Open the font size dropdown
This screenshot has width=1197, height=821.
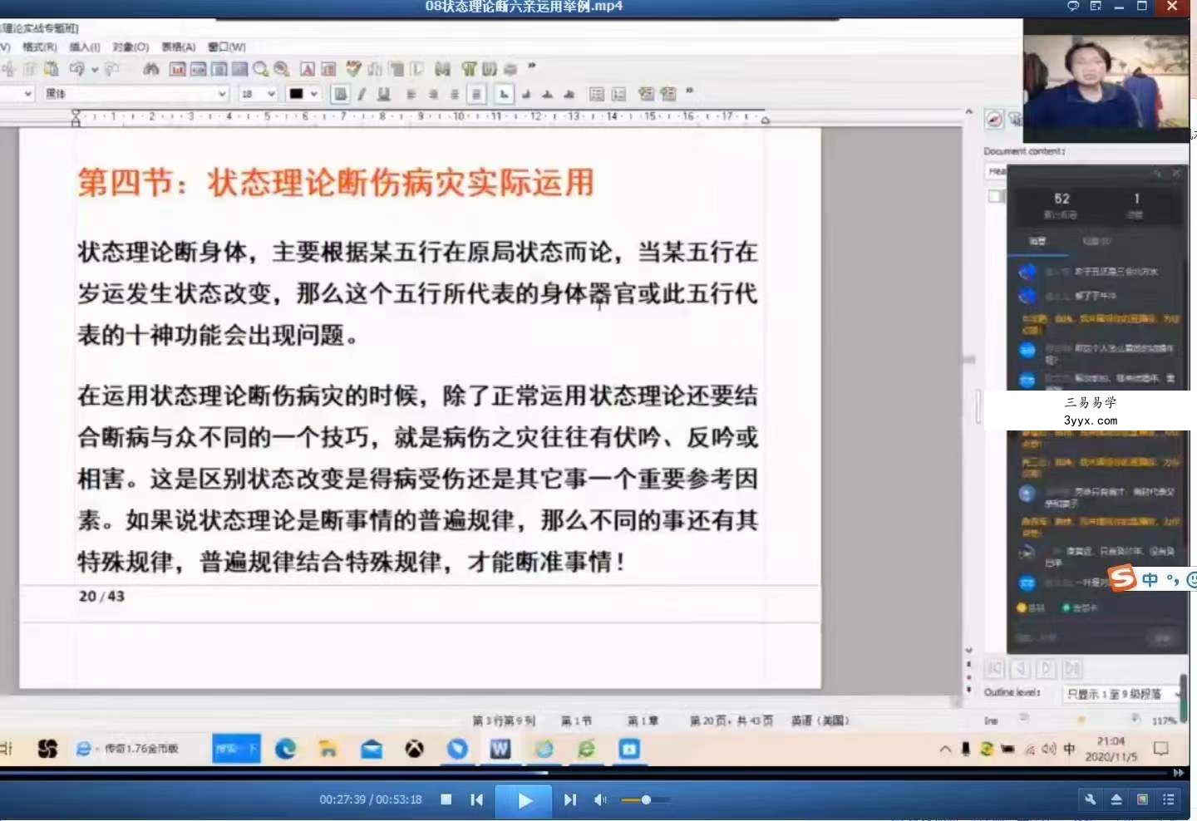(x=271, y=94)
